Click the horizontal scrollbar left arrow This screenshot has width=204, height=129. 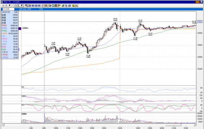pos(3,125)
